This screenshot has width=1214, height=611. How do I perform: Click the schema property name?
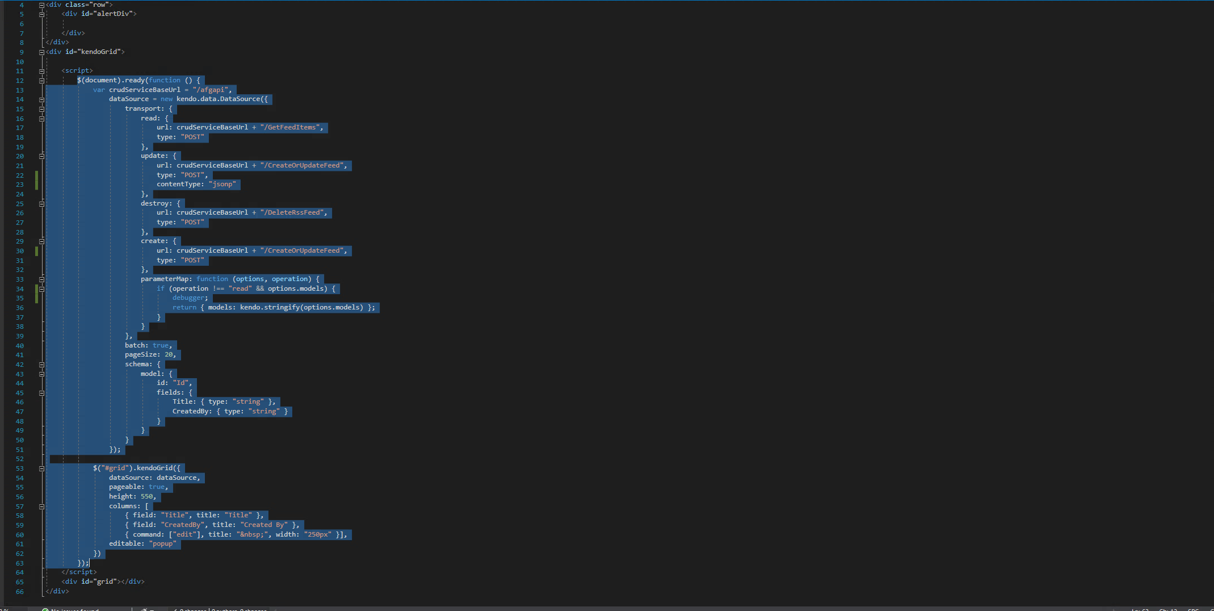coord(137,364)
